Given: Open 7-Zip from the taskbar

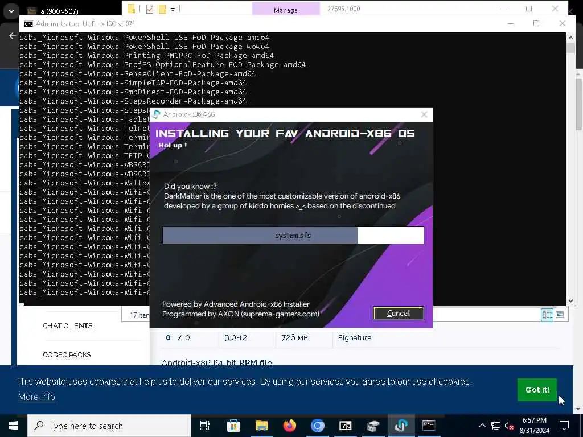Looking at the screenshot, I should pos(346,426).
